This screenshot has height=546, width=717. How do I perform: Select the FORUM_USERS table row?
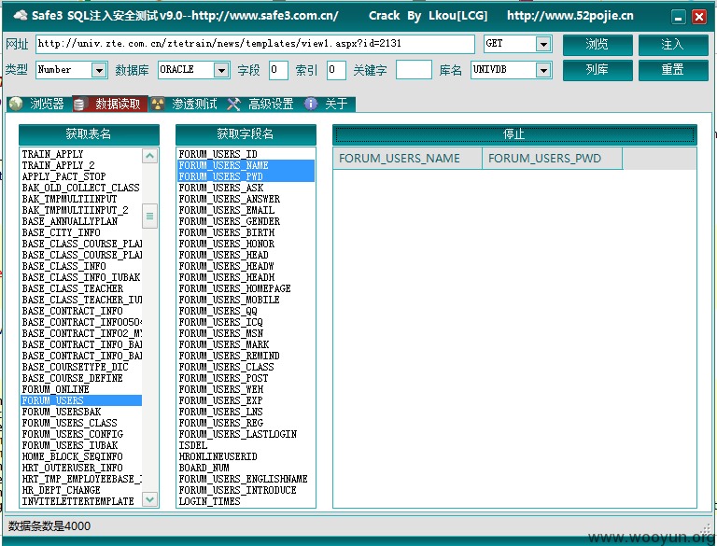[x=81, y=400]
